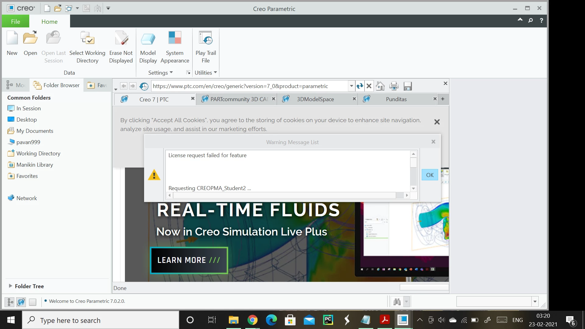Click the LEARN MORE banner button
The width and height of the screenshot is (585, 329).
coord(189,260)
